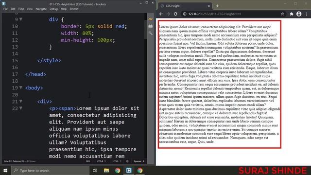
Task: Open Extension Manager icon in Brackets sidebar
Action: click(x=151, y=26)
